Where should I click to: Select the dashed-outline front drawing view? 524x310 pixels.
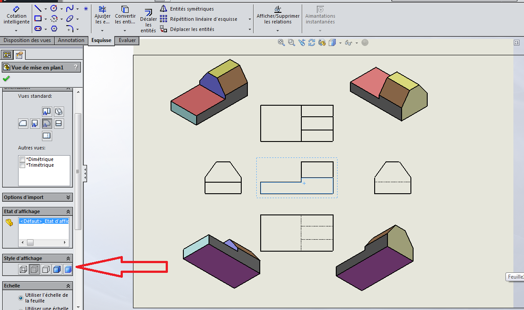click(x=297, y=178)
